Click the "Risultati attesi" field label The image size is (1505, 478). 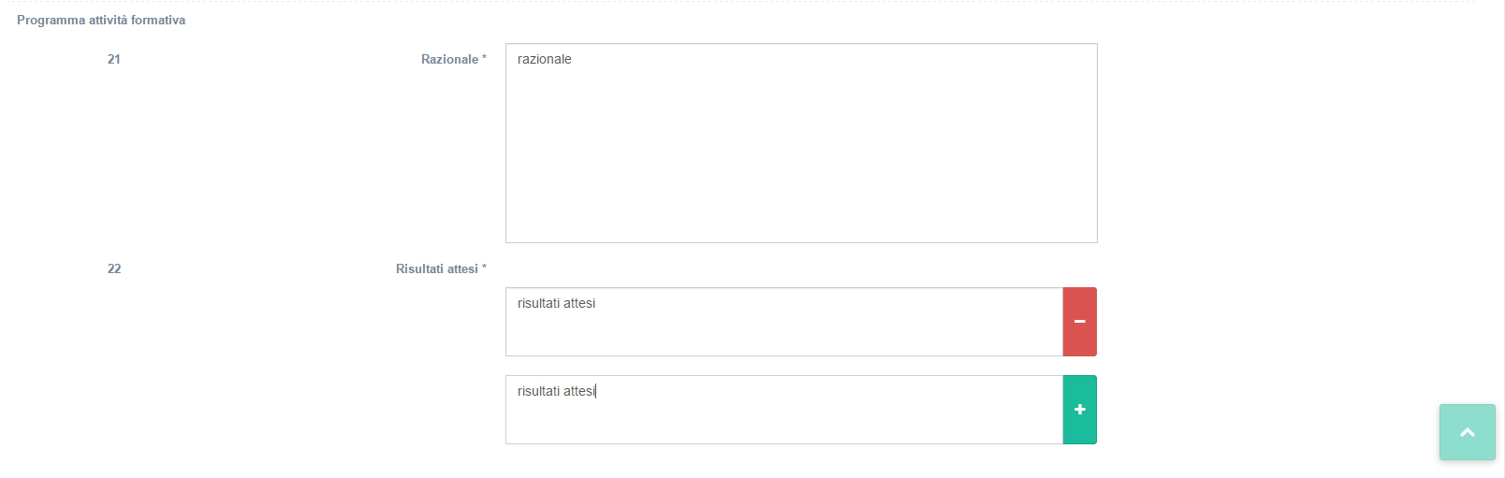click(436, 268)
